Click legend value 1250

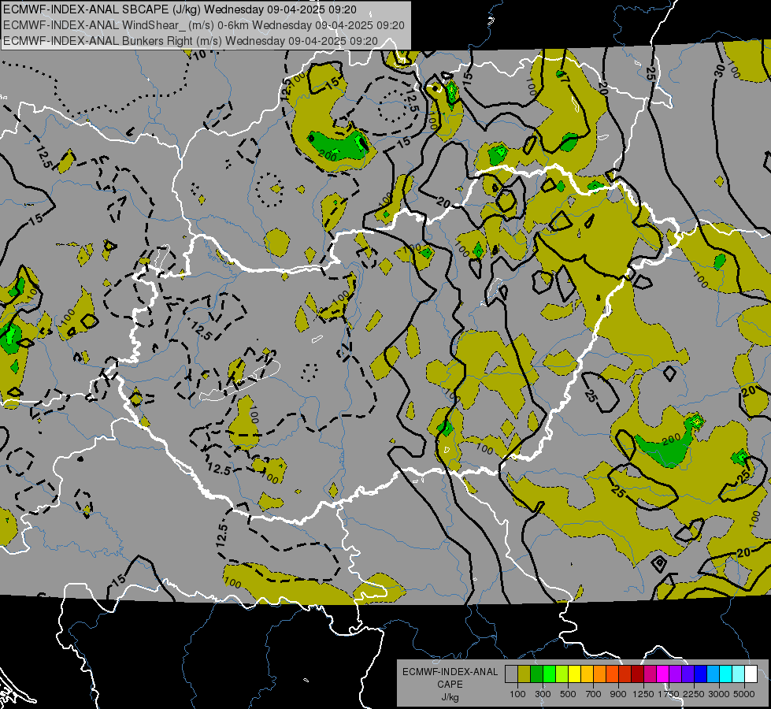tap(643, 694)
